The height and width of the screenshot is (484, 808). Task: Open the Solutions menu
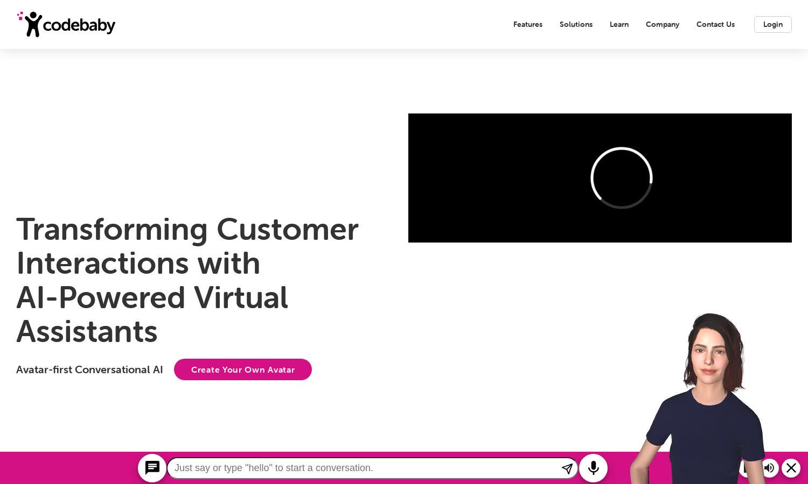coord(576,24)
